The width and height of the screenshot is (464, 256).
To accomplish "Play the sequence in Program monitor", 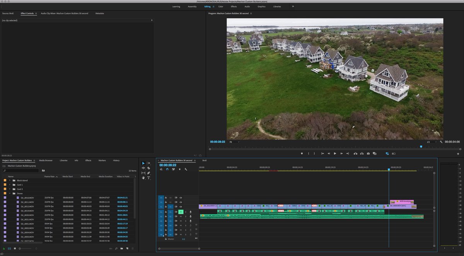I will tap(335, 153).
